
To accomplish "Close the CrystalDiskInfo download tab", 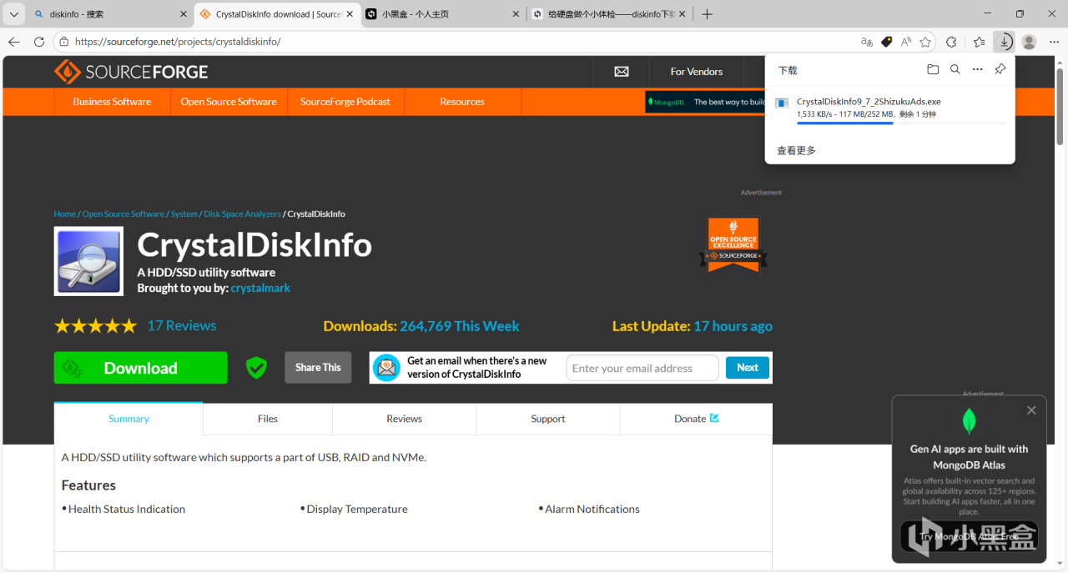I will pos(350,14).
